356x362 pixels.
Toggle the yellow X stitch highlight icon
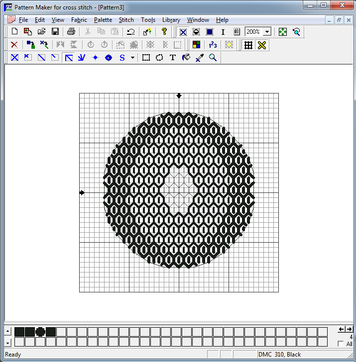tap(262, 45)
